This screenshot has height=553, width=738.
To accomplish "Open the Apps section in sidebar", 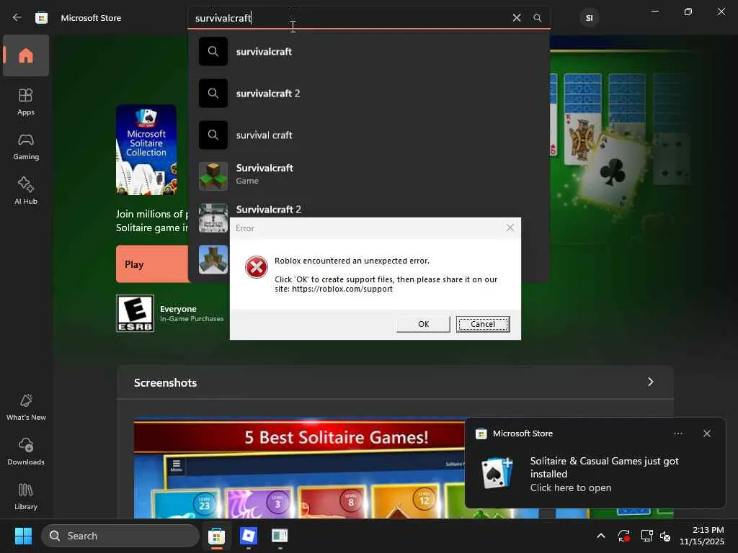I will pyautogui.click(x=26, y=102).
